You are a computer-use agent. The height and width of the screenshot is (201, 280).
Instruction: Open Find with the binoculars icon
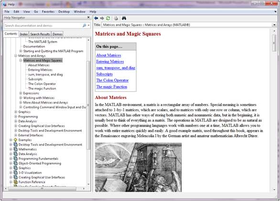(x=124, y=18)
